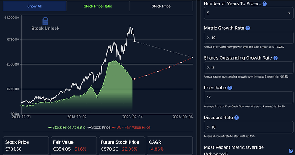The height and width of the screenshot is (155, 295).
Task: Open the Metric Growth Rate help icon
Action: click(x=248, y=28)
